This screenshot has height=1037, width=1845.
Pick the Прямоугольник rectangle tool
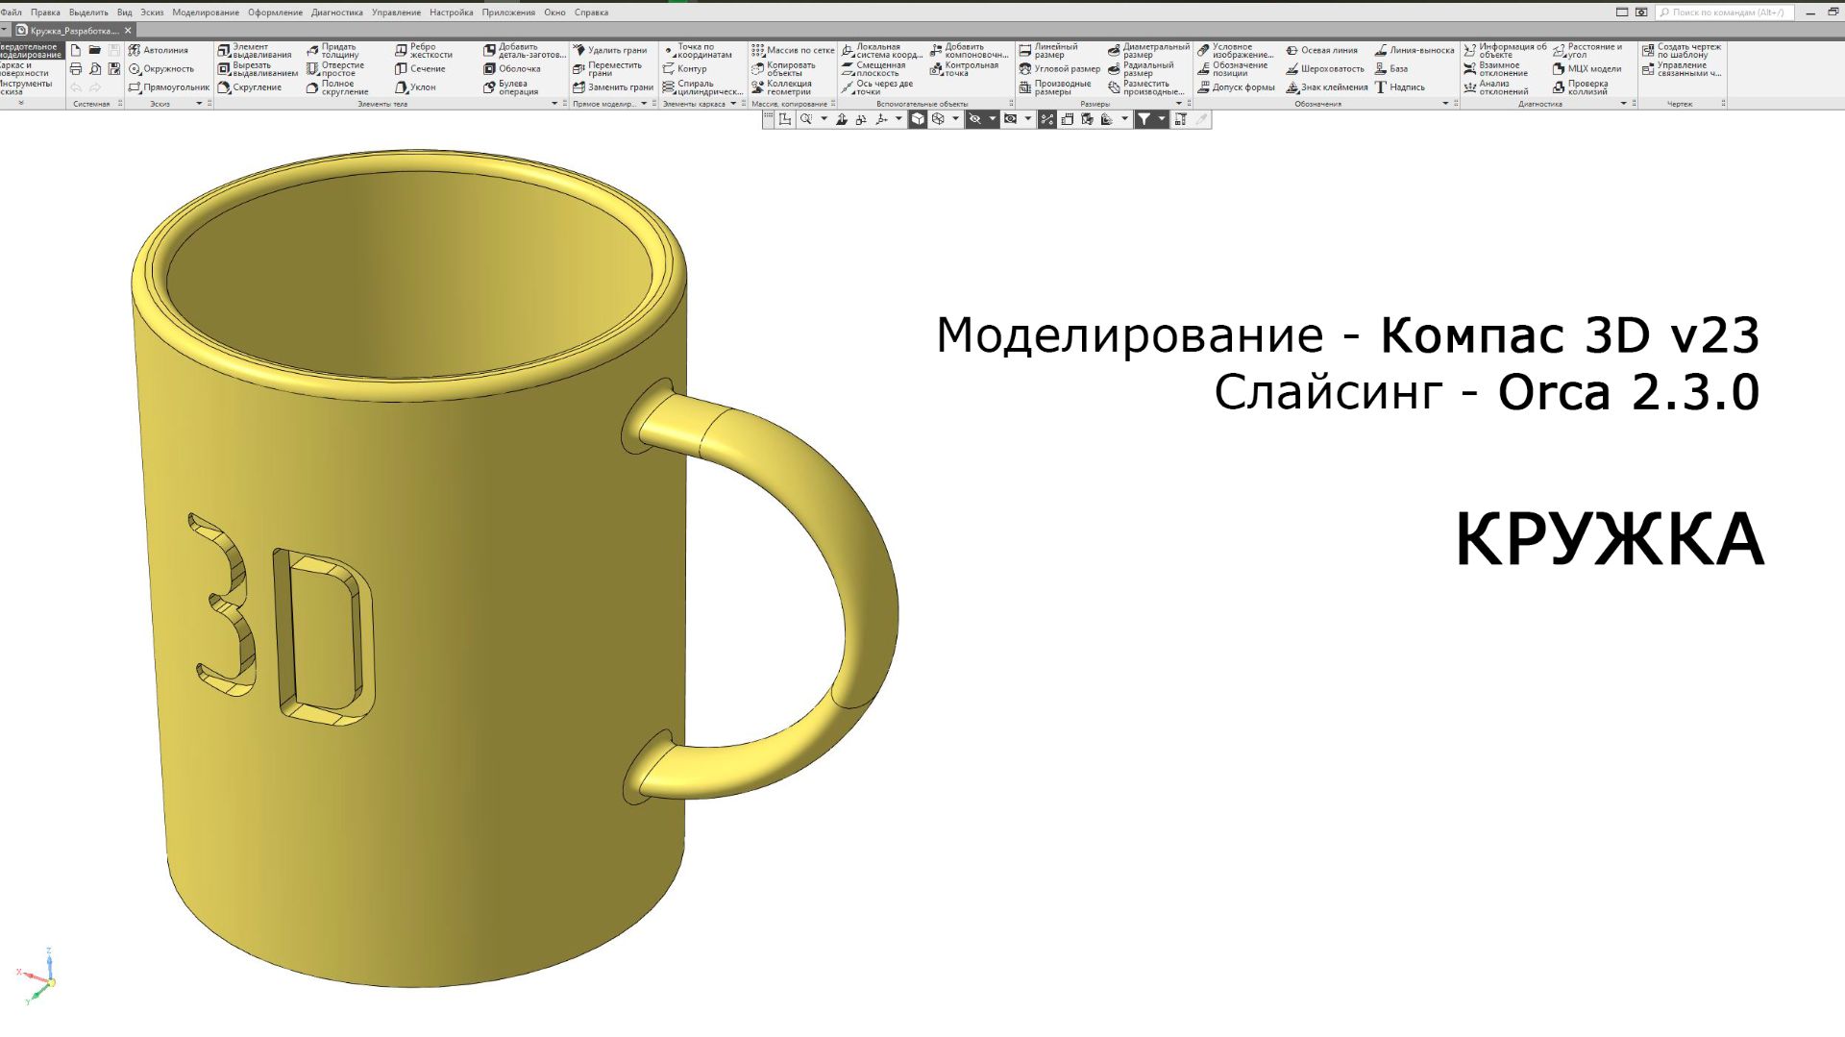pos(168,87)
